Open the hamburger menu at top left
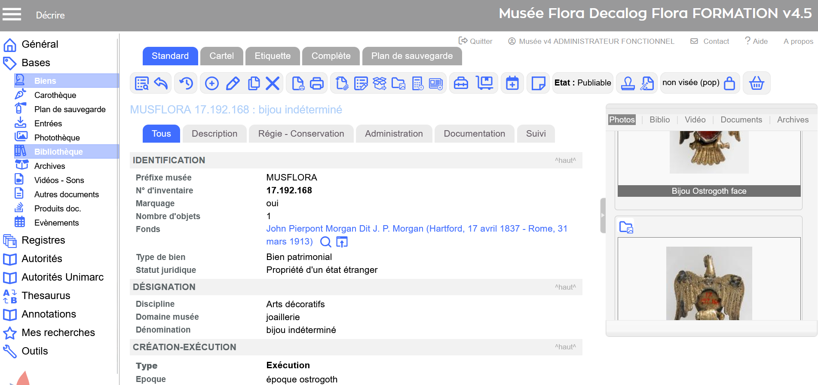The image size is (818, 385). point(12,15)
